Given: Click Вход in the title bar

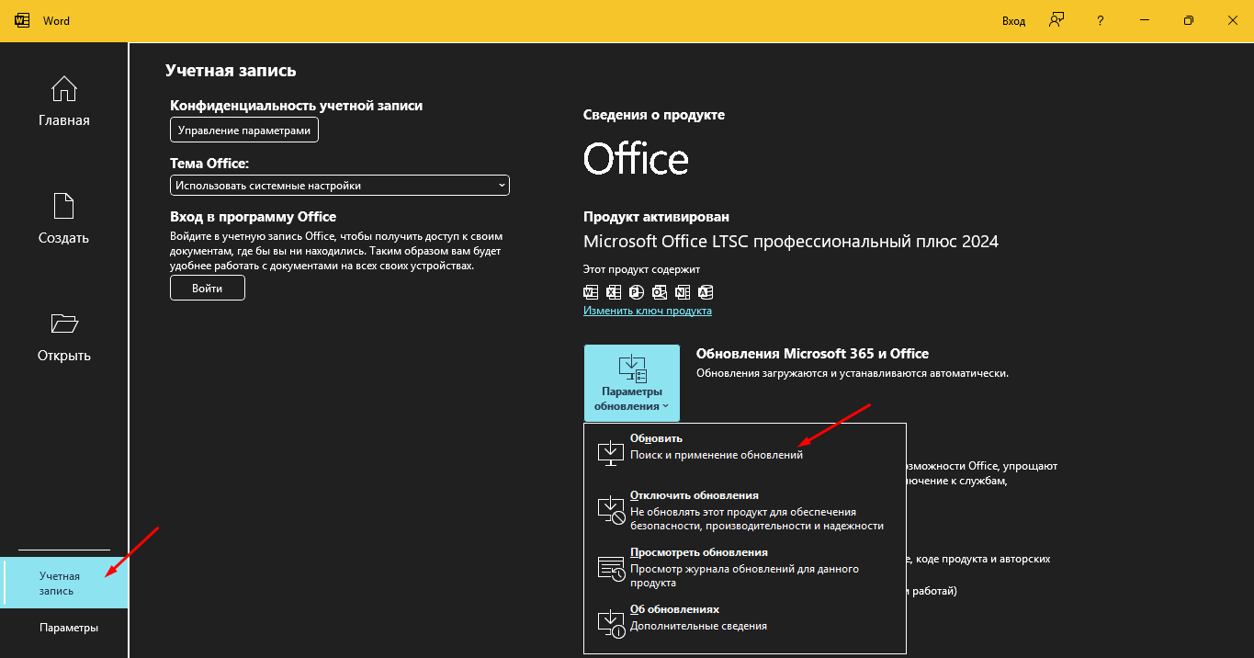Looking at the screenshot, I should (1013, 21).
